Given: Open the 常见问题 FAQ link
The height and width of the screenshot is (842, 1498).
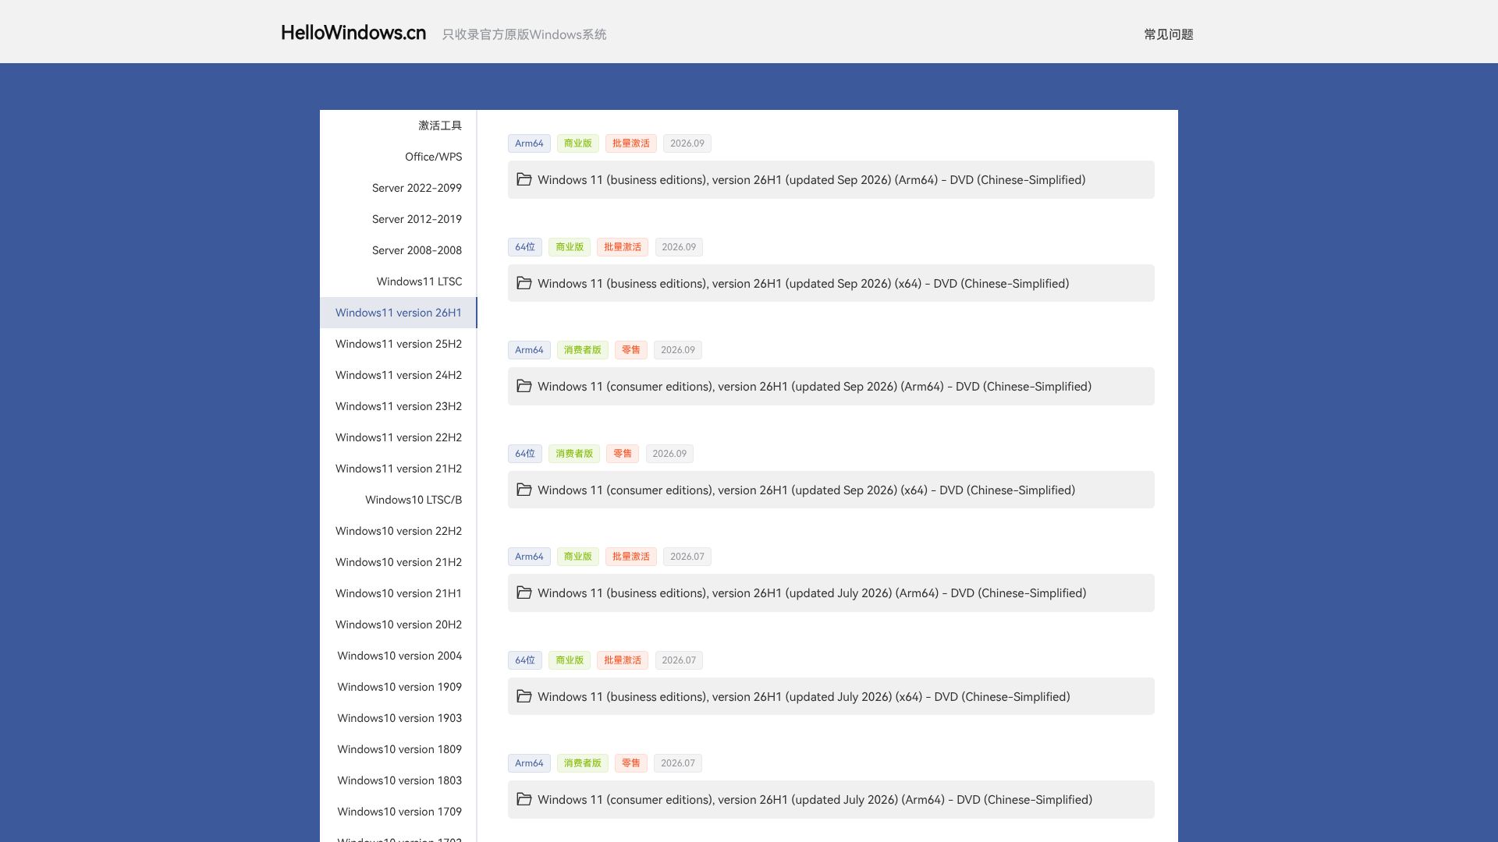Looking at the screenshot, I should tap(1169, 34).
